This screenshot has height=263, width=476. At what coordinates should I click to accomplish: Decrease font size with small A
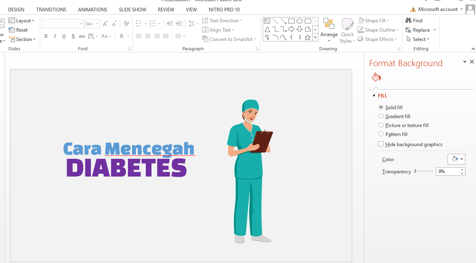tap(115, 24)
